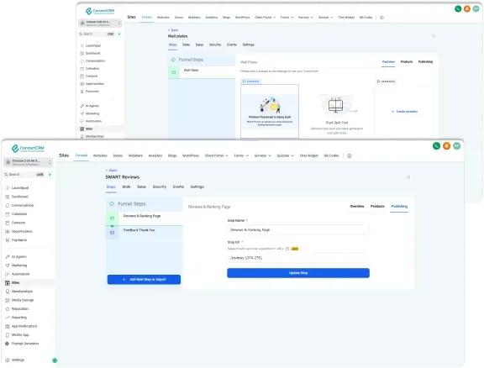Click the Reporting chart icon in front sidebar
The width and height of the screenshot is (484, 368).
[x=8, y=318]
